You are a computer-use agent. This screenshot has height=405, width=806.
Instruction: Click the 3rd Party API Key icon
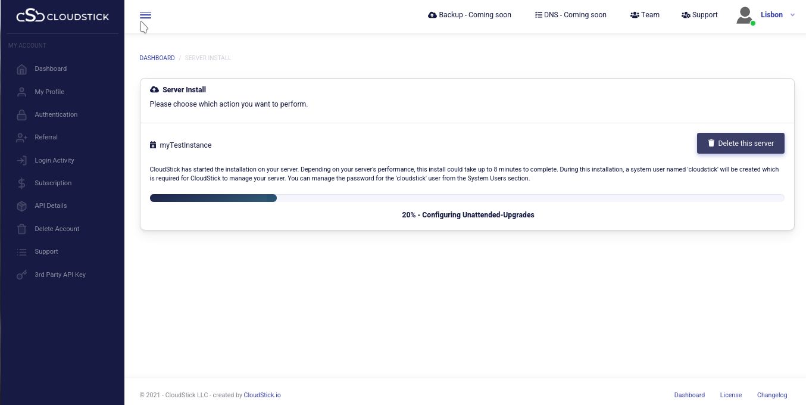(22, 275)
